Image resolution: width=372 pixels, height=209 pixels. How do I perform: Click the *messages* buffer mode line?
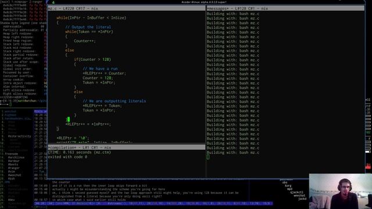pos(285,8)
